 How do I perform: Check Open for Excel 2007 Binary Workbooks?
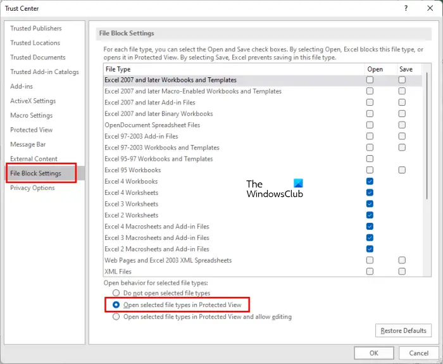370,113
